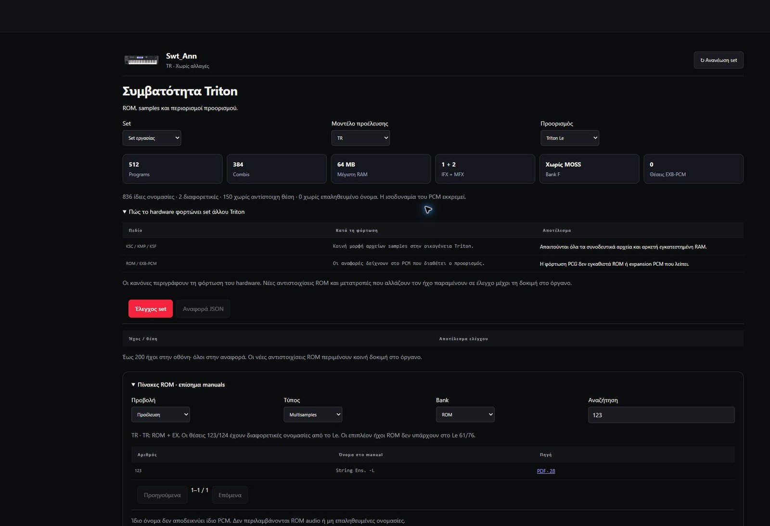
Task: Click the Ανανέωση set button
Action: click(719, 60)
